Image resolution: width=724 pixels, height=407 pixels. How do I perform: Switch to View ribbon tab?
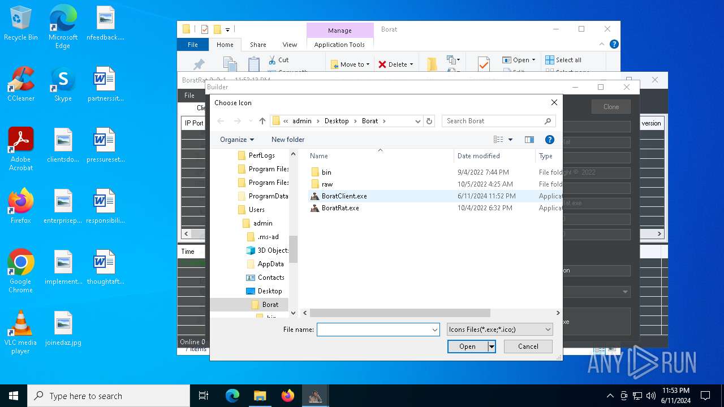(x=290, y=45)
